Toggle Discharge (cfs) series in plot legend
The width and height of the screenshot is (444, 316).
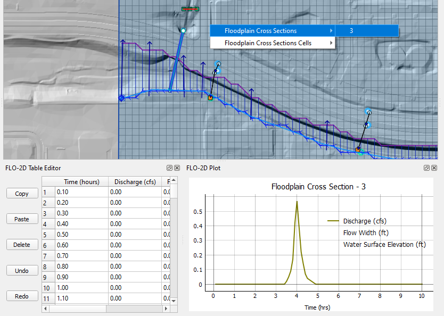coord(364,221)
